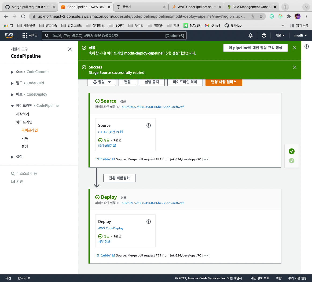Share this page from the address bar

(252, 17)
